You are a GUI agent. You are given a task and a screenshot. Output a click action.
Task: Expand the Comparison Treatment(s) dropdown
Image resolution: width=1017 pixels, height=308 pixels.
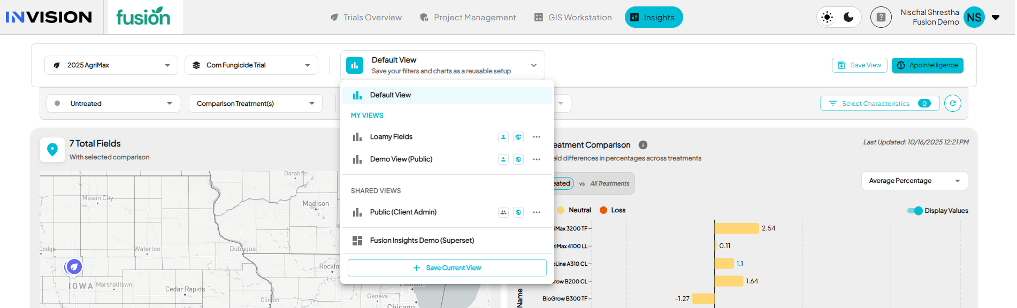point(255,104)
